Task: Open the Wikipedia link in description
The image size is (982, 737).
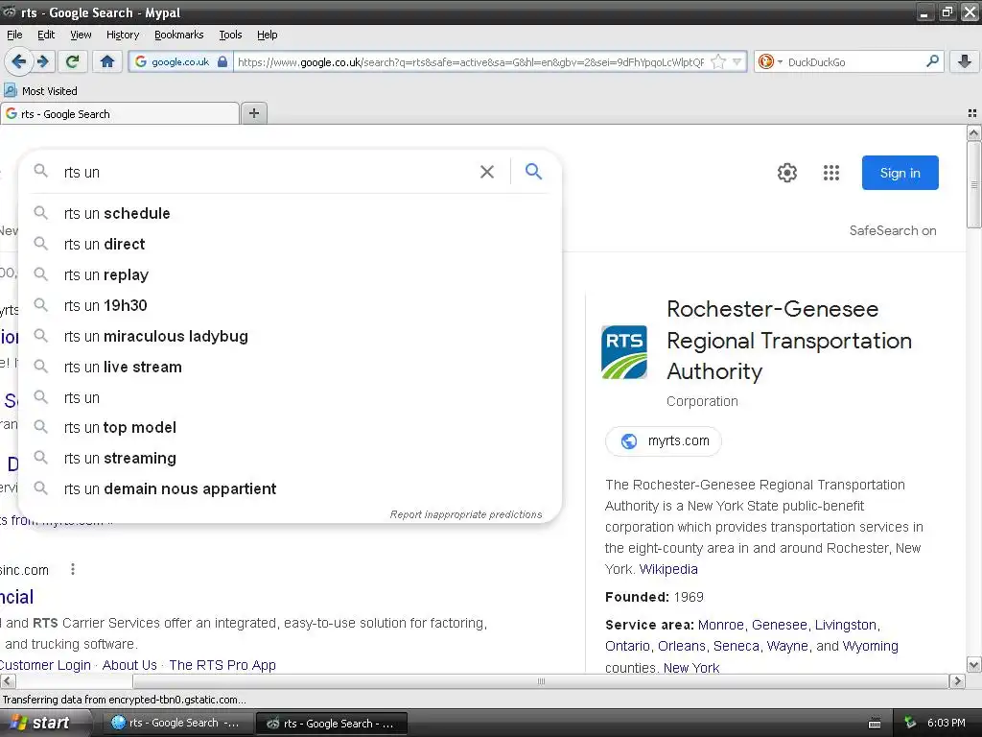Action: coord(668,569)
